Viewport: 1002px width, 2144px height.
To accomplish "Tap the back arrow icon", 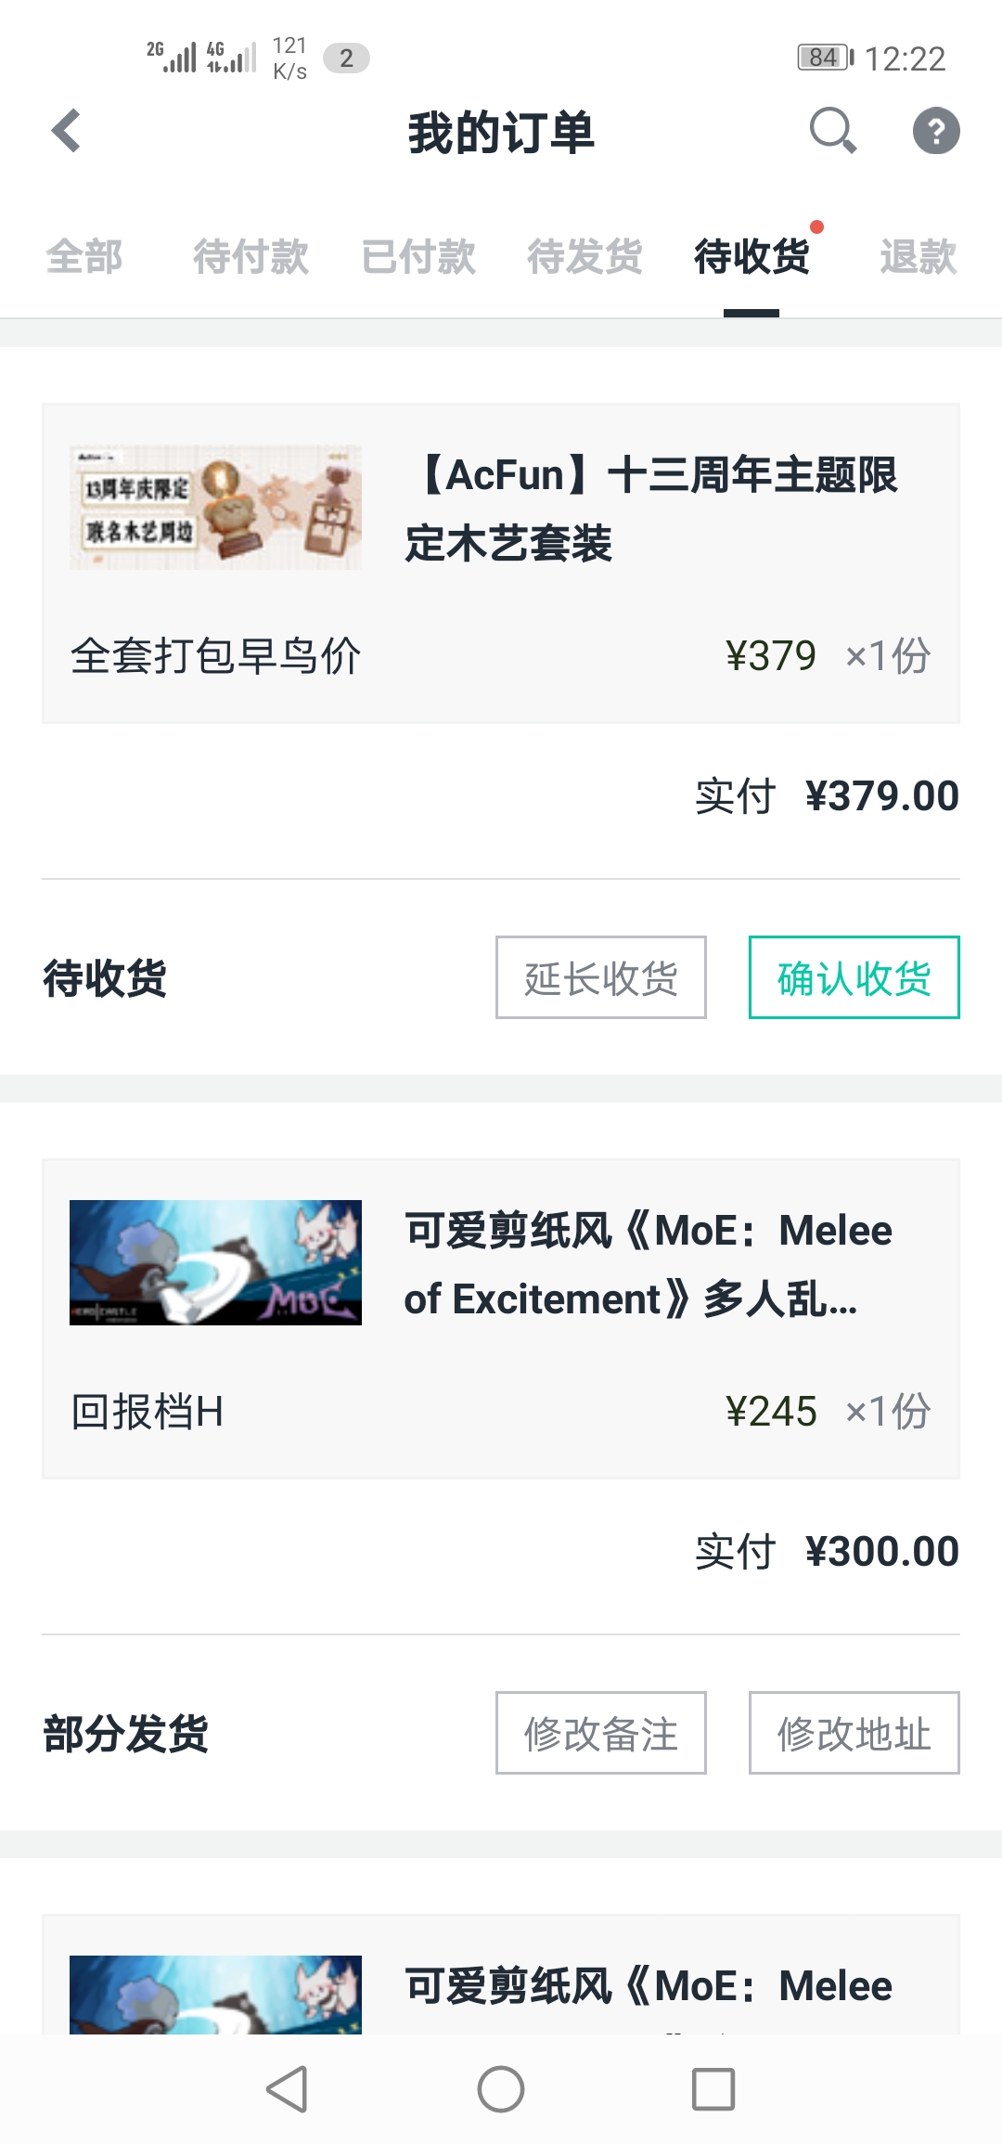I will point(67,131).
